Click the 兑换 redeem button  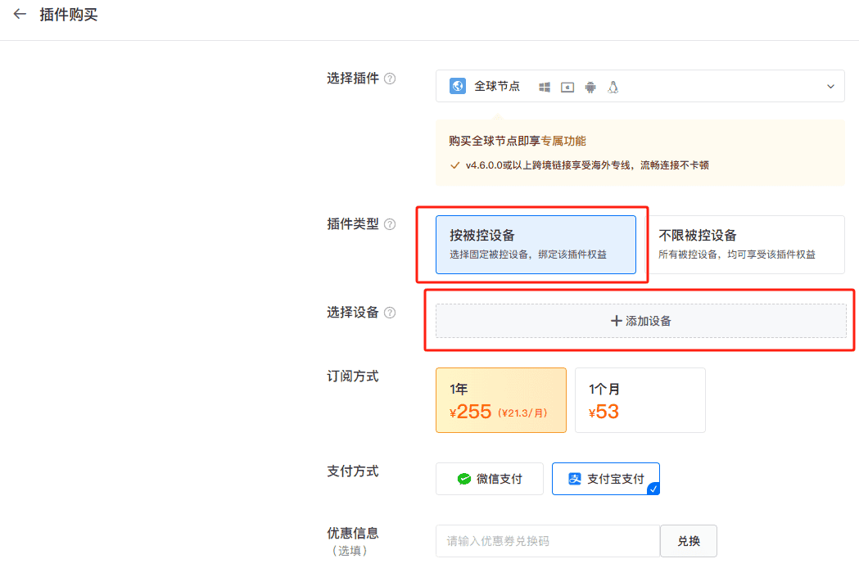[688, 541]
